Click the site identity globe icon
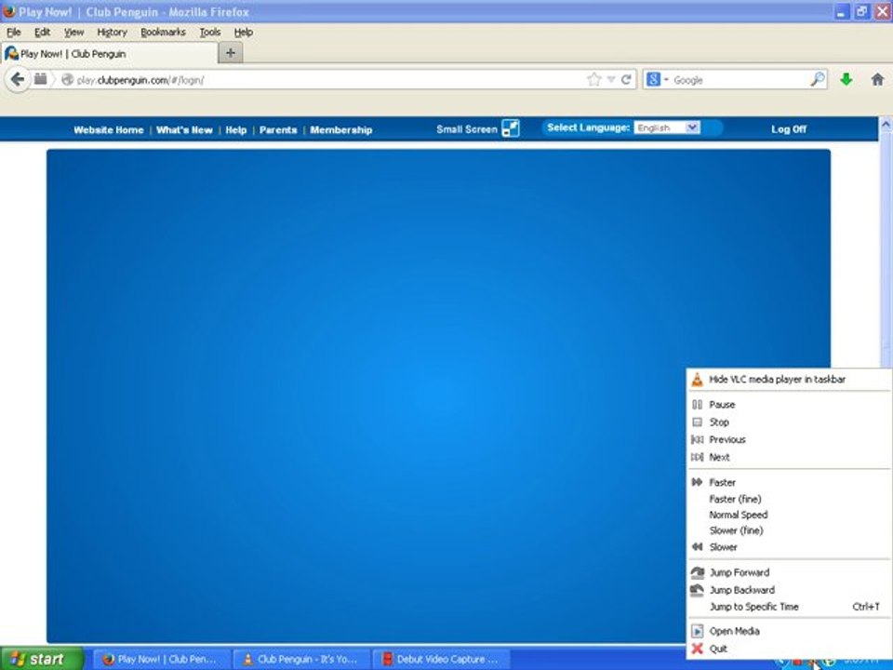 (x=67, y=80)
